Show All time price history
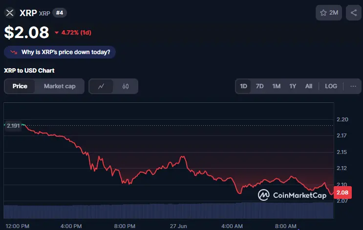 [309, 86]
